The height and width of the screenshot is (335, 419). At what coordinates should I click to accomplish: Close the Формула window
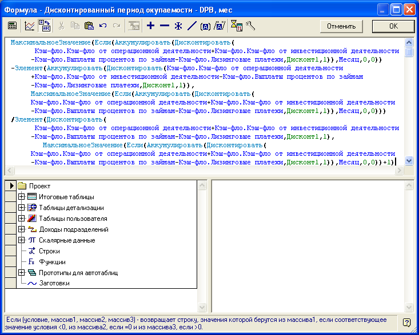click(409, 10)
